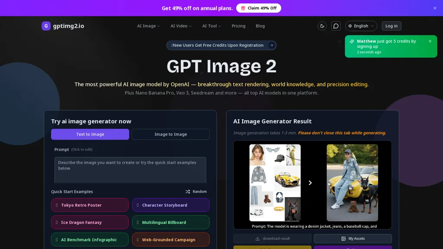The height and width of the screenshot is (249, 443).
Task: Choose Web-Grounded Campaign example
Action: click(170, 239)
